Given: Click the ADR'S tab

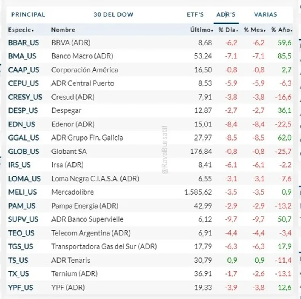Looking at the screenshot, I should tap(226, 15).
